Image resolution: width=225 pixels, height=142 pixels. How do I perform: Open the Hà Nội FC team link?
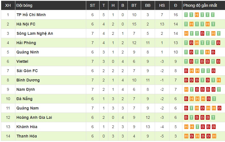pos(26,24)
